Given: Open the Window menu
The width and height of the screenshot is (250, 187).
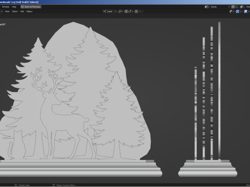Looking at the screenshot, I should click(6, 7).
